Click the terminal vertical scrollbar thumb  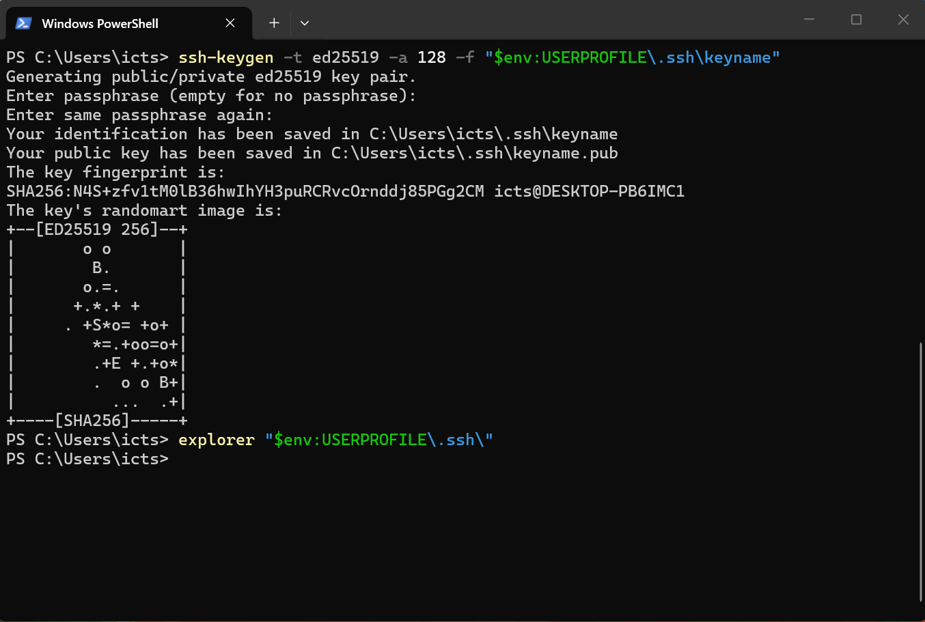pyautogui.click(x=921, y=472)
